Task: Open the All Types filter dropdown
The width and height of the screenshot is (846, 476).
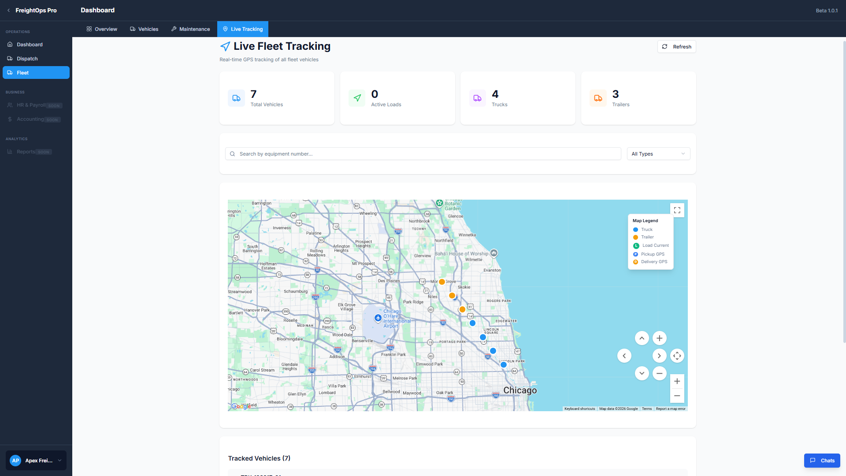Action: tap(658, 154)
